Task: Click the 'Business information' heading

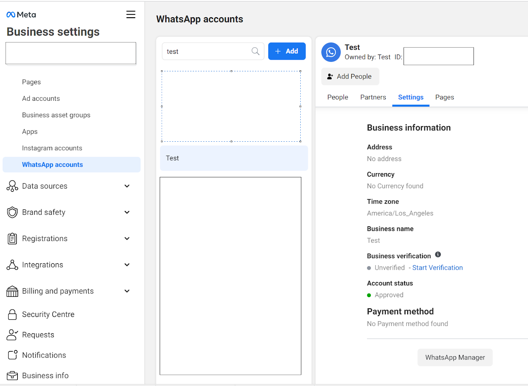Action: (409, 128)
